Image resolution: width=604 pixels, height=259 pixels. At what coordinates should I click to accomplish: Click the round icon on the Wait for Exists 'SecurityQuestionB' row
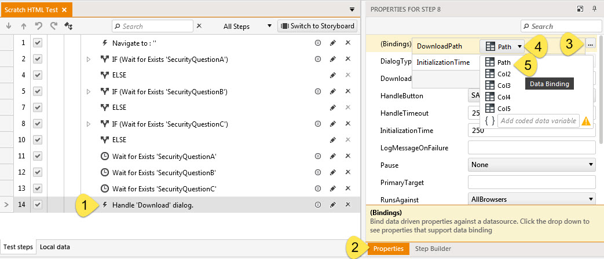point(317,172)
